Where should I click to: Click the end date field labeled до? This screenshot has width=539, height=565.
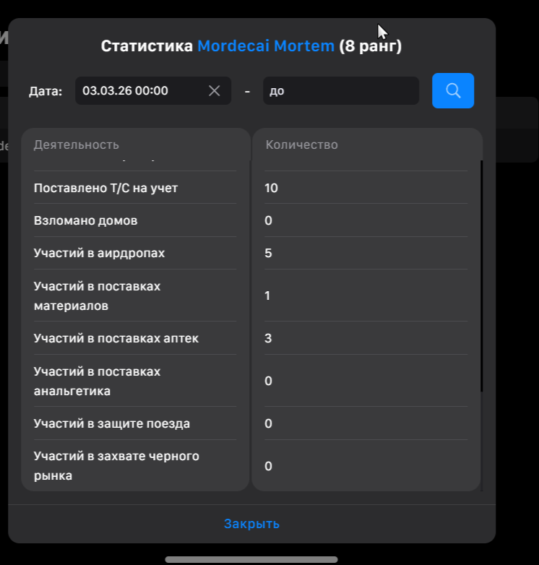coord(340,91)
